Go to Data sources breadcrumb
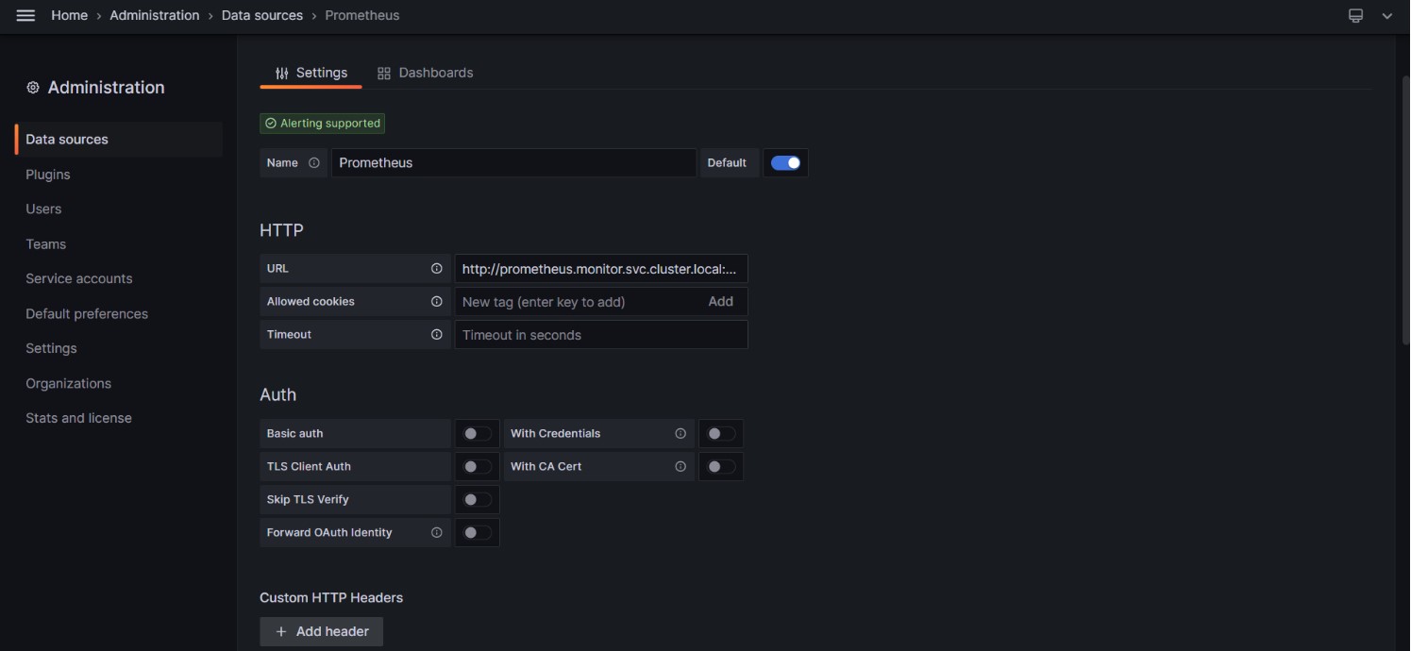The width and height of the screenshot is (1411, 651). tap(262, 15)
